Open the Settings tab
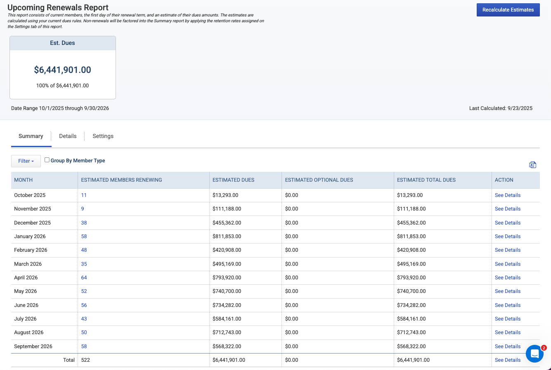This screenshot has width=551, height=370. coord(103,136)
